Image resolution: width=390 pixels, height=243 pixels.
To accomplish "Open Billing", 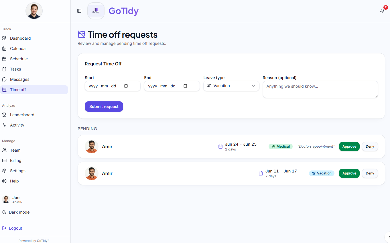I will (34, 160).
